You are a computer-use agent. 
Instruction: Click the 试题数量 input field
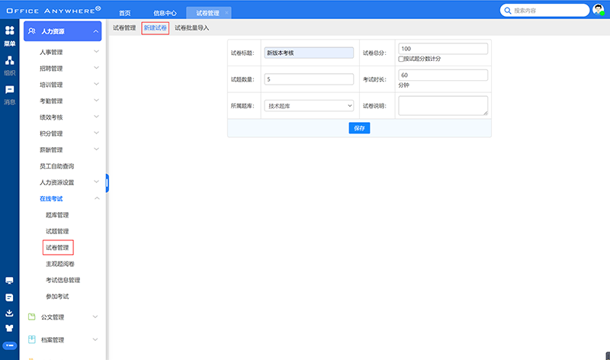tap(309, 79)
